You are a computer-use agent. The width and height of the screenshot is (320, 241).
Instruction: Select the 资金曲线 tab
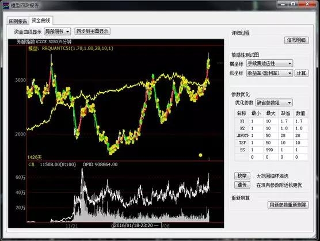coord(41,20)
